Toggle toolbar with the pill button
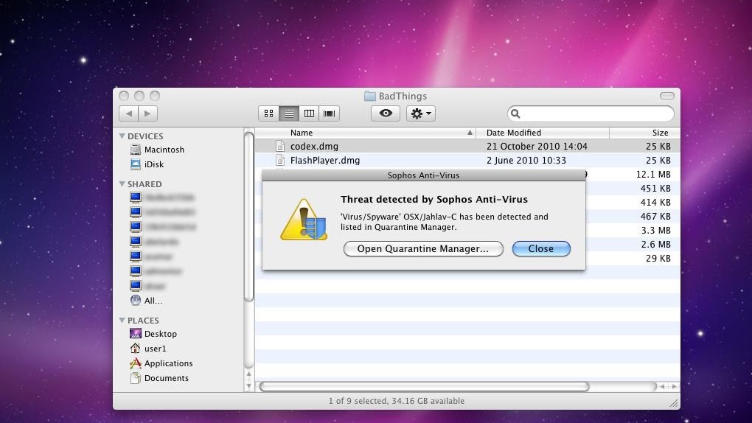The image size is (752, 423). coord(666,96)
